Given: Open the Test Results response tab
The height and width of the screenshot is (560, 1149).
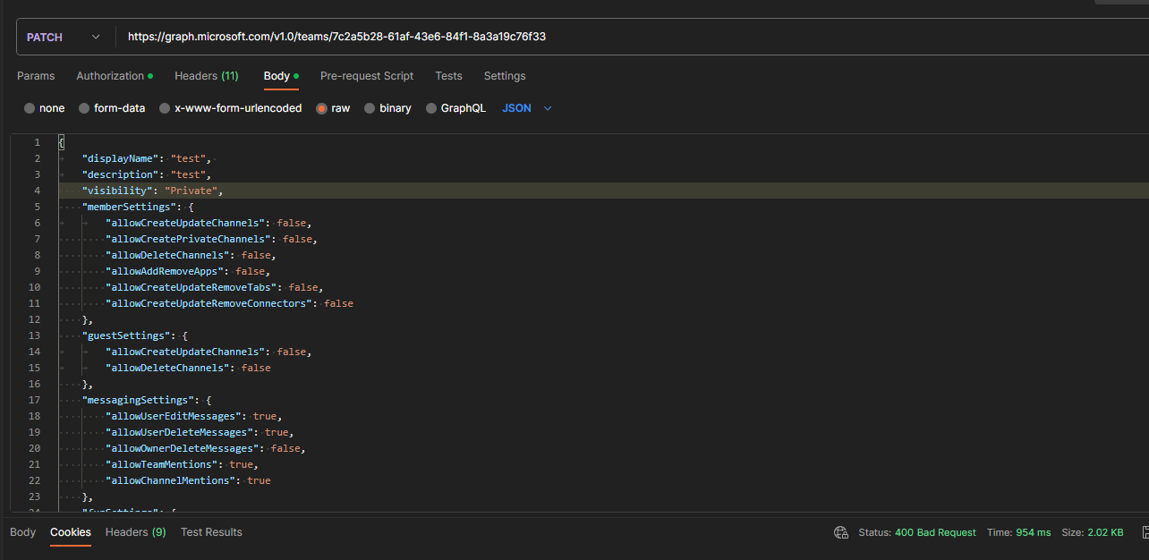Looking at the screenshot, I should (211, 532).
